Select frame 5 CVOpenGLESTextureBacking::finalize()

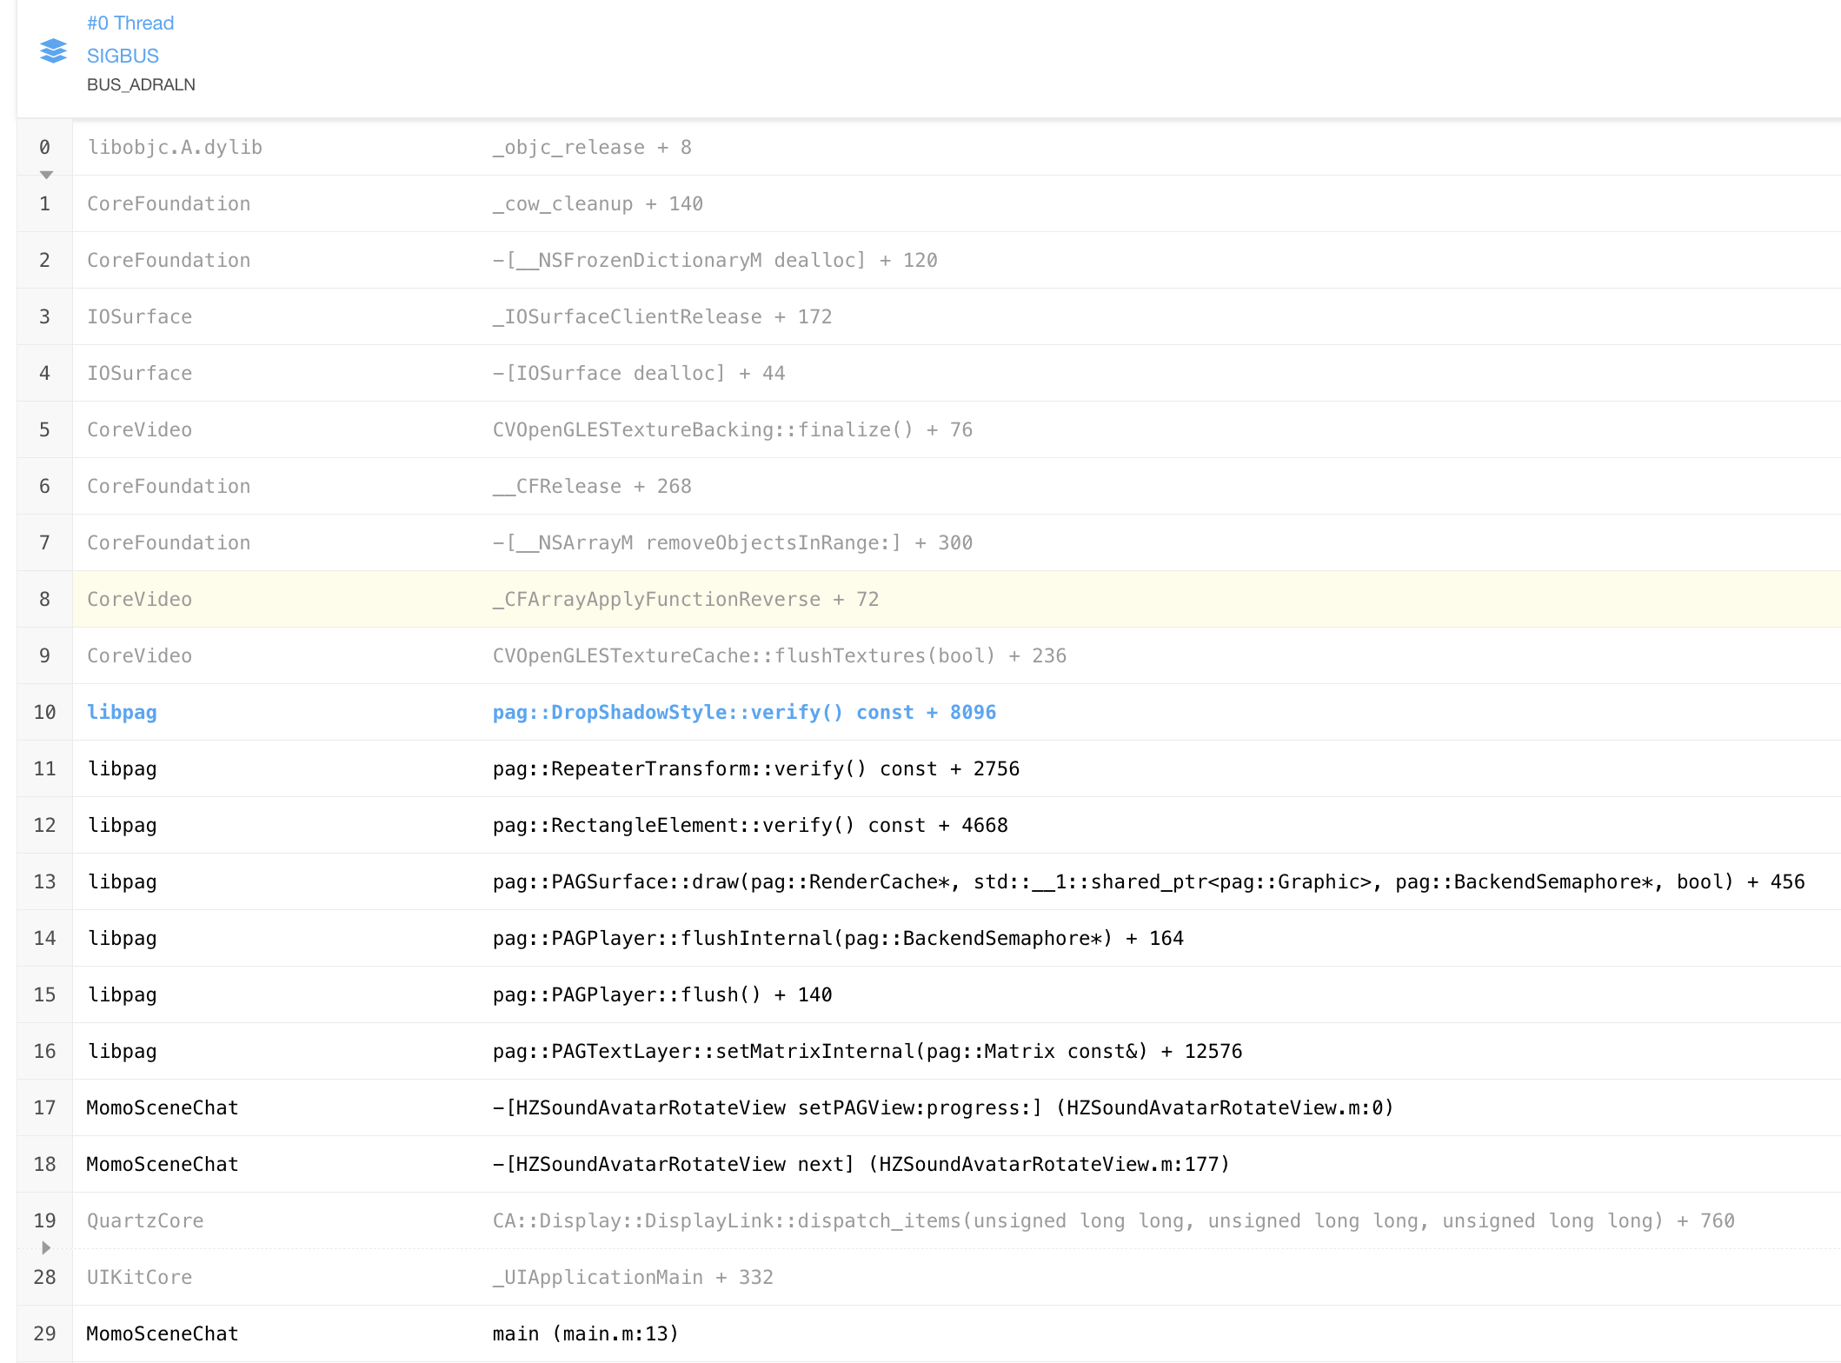[731, 429]
